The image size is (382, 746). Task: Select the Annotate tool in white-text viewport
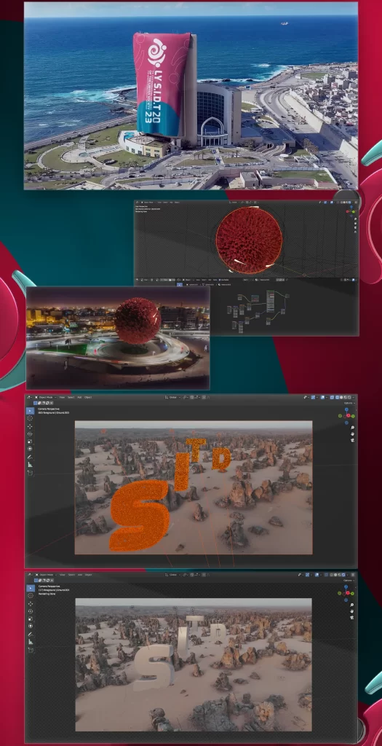tap(31, 635)
